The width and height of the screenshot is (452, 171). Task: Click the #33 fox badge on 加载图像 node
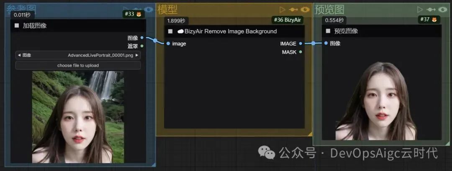(x=134, y=14)
